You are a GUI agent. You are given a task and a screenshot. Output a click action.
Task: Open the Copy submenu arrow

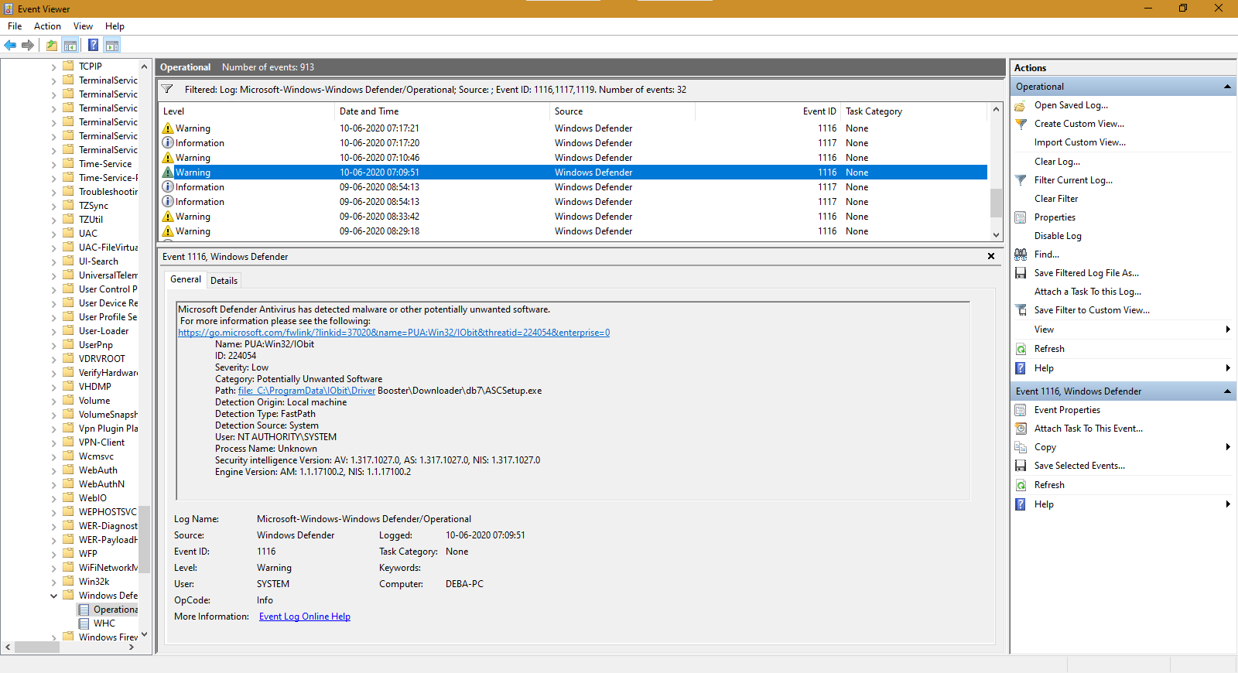point(1228,447)
